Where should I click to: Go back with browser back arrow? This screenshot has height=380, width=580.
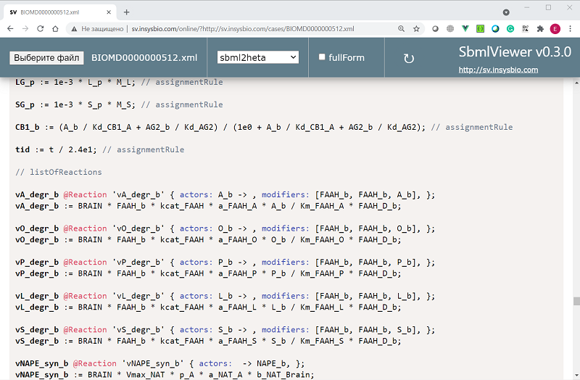click(10, 29)
